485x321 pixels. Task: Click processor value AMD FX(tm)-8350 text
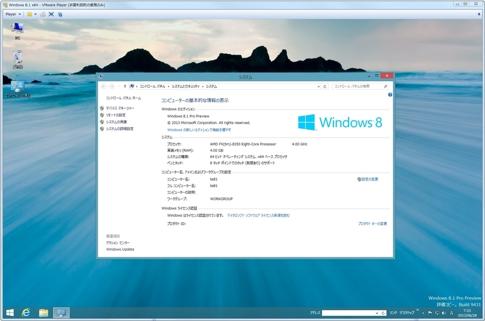(x=243, y=144)
